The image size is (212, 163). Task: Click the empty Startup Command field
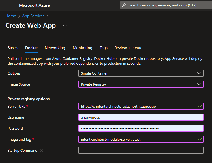pyautogui.click(x=141, y=150)
